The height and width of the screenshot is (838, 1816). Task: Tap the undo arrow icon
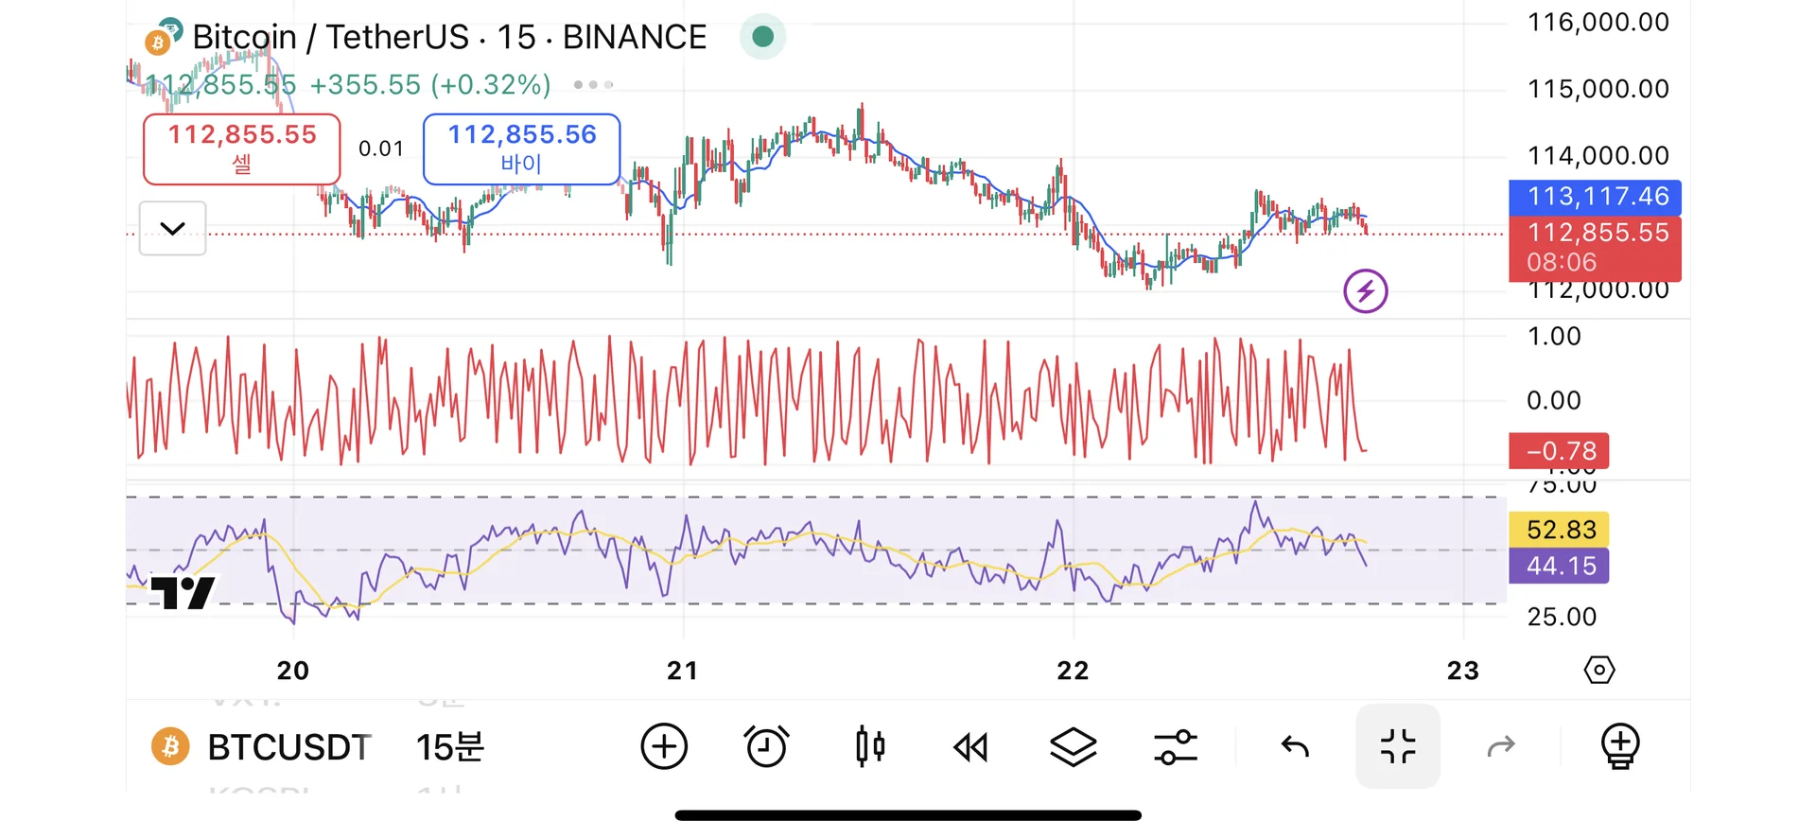point(1295,747)
